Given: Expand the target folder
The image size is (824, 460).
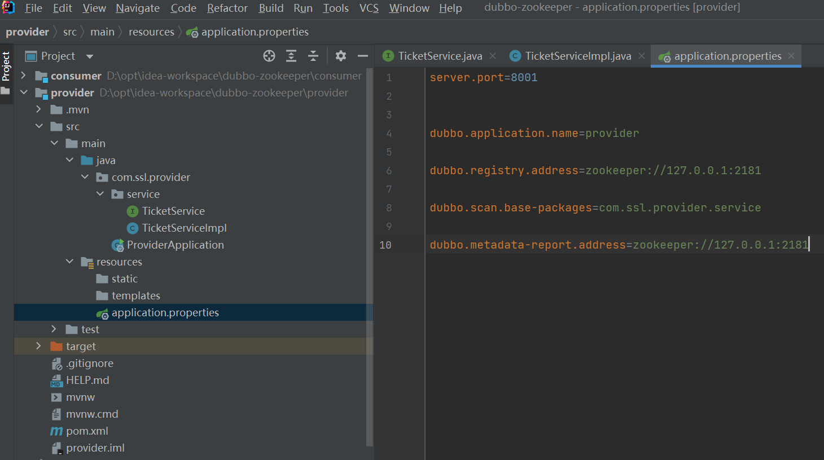Looking at the screenshot, I should tap(38, 346).
